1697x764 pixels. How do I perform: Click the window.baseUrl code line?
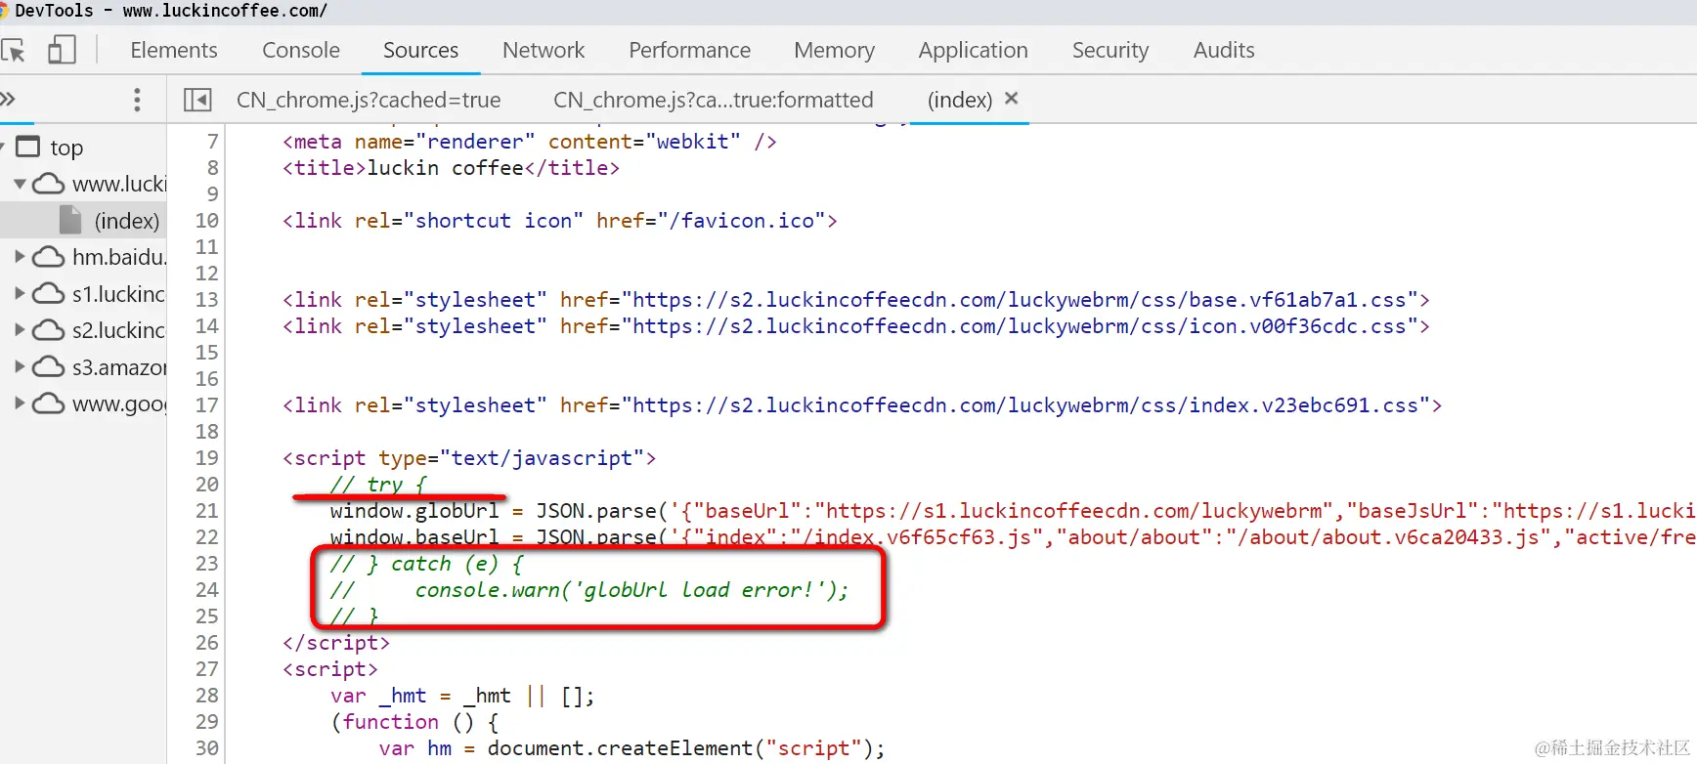pyautogui.click(x=1013, y=536)
